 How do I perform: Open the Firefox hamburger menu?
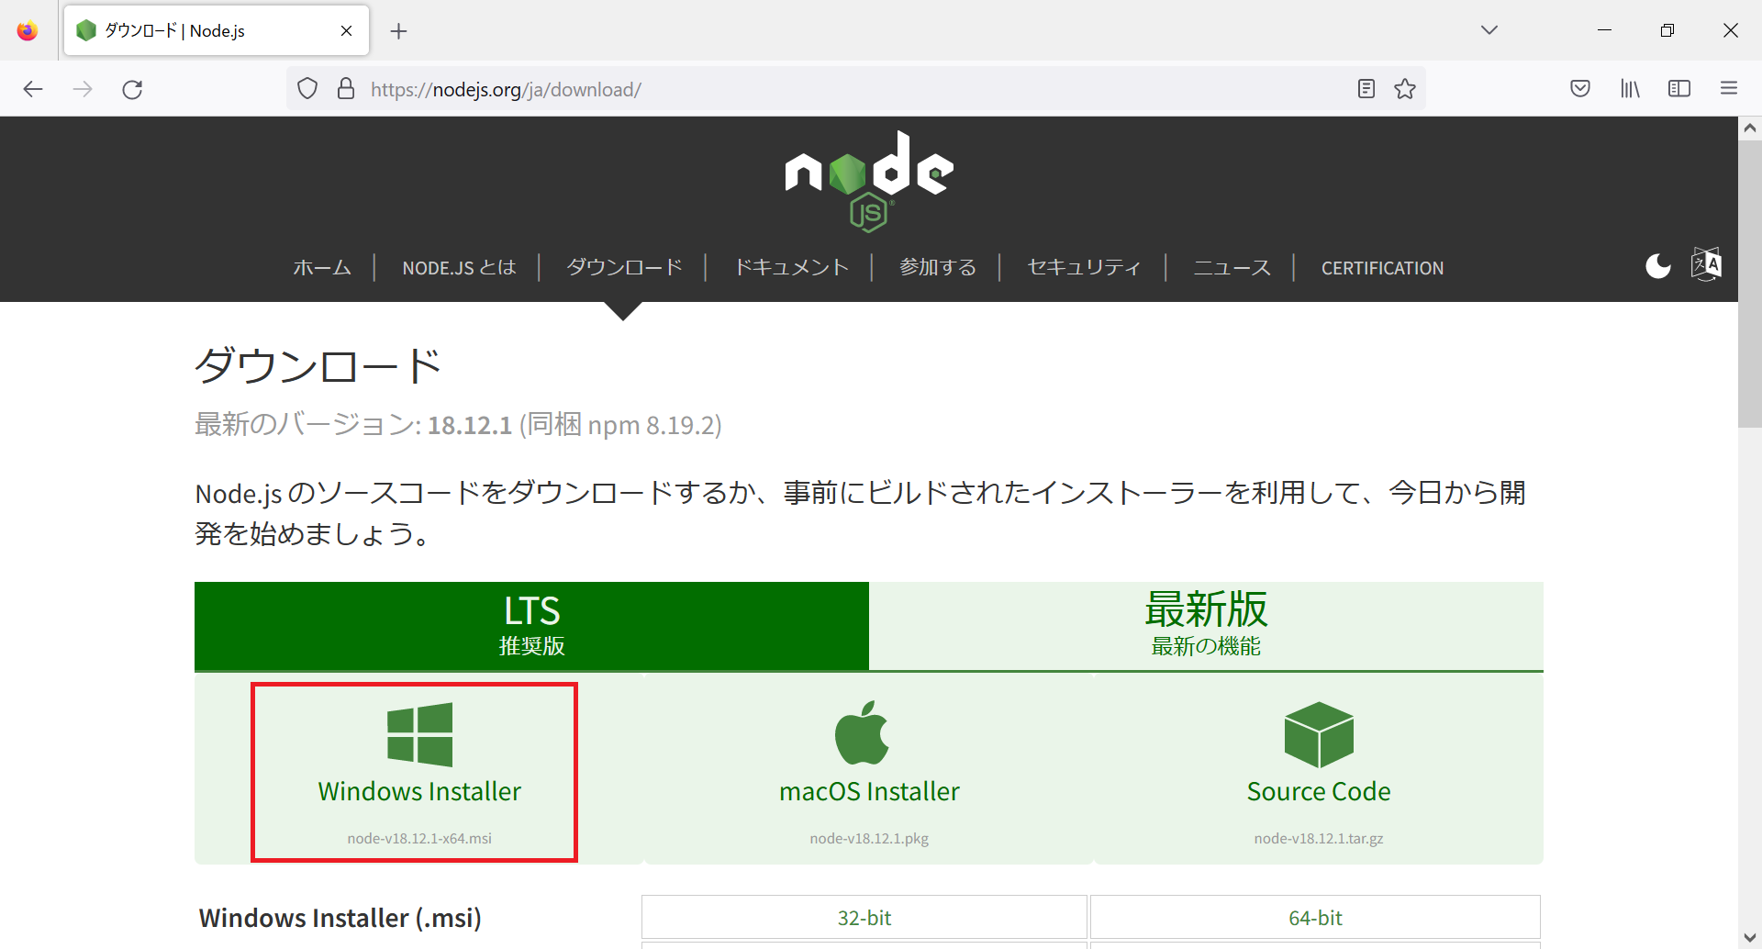point(1729,89)
